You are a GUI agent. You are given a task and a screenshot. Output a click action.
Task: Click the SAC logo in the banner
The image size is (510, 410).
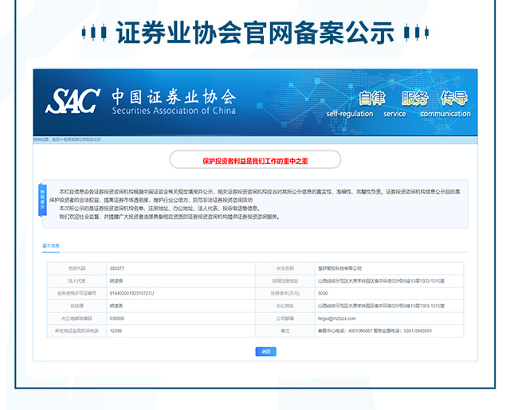73,103
